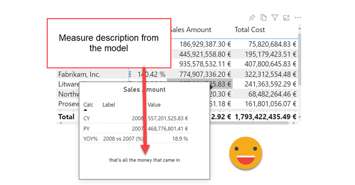Click the Label column header in tooltip
The image size is (355, 185).
coord(109,105)
